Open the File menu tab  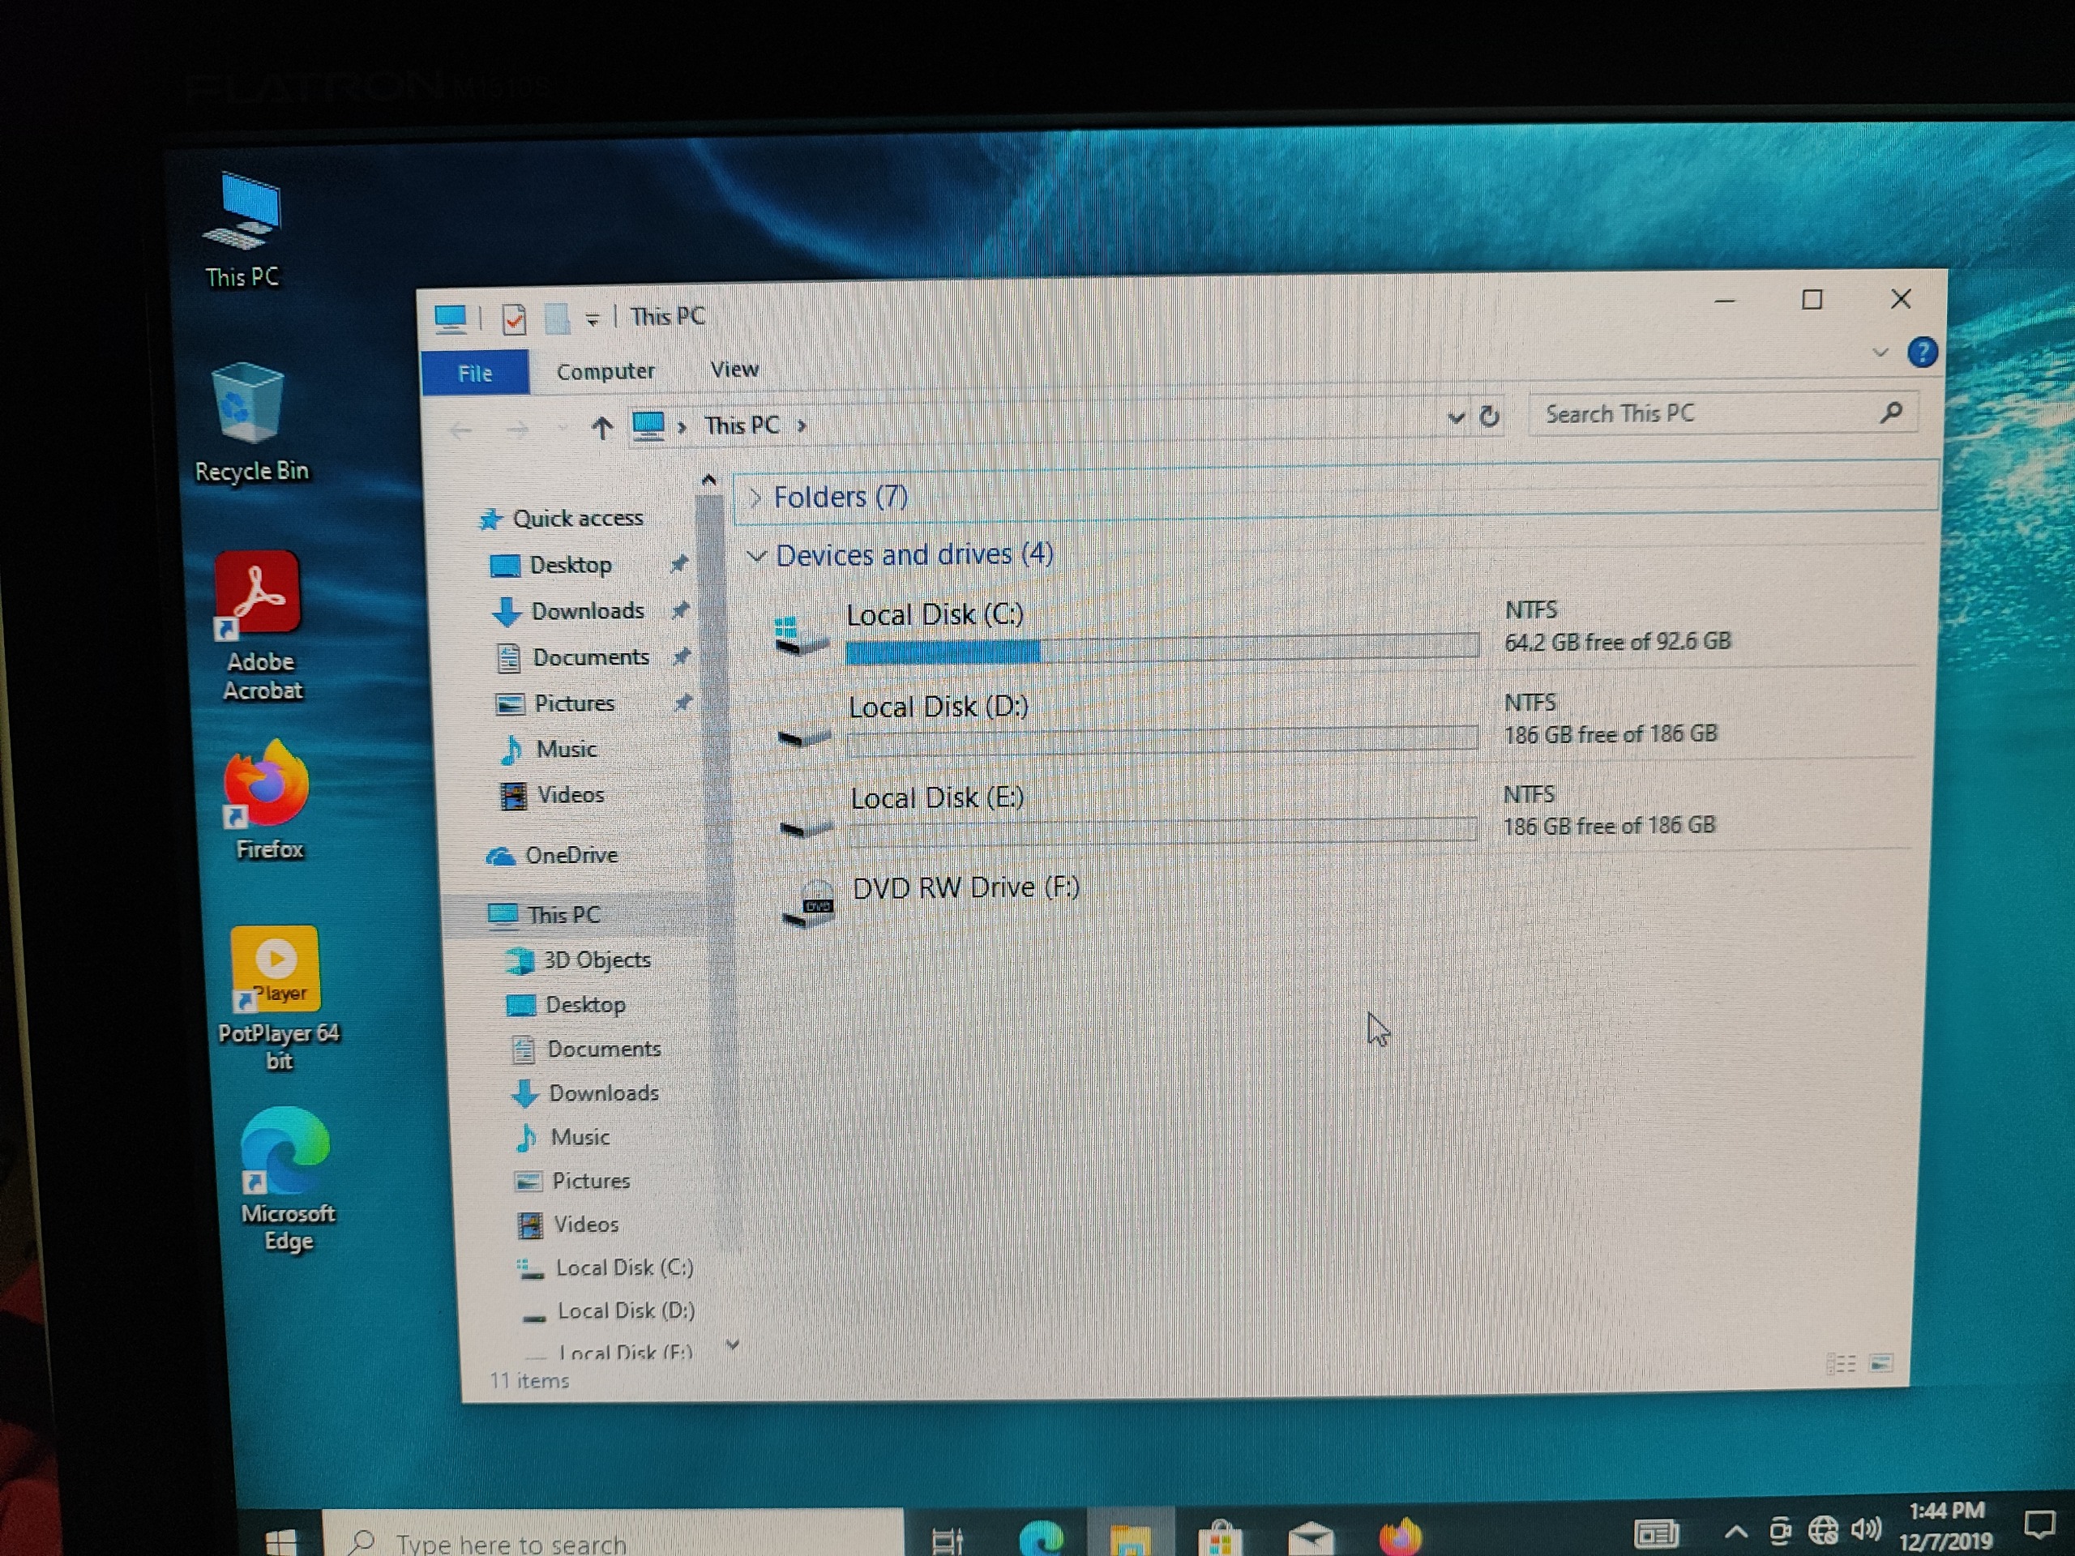(475, 374)
